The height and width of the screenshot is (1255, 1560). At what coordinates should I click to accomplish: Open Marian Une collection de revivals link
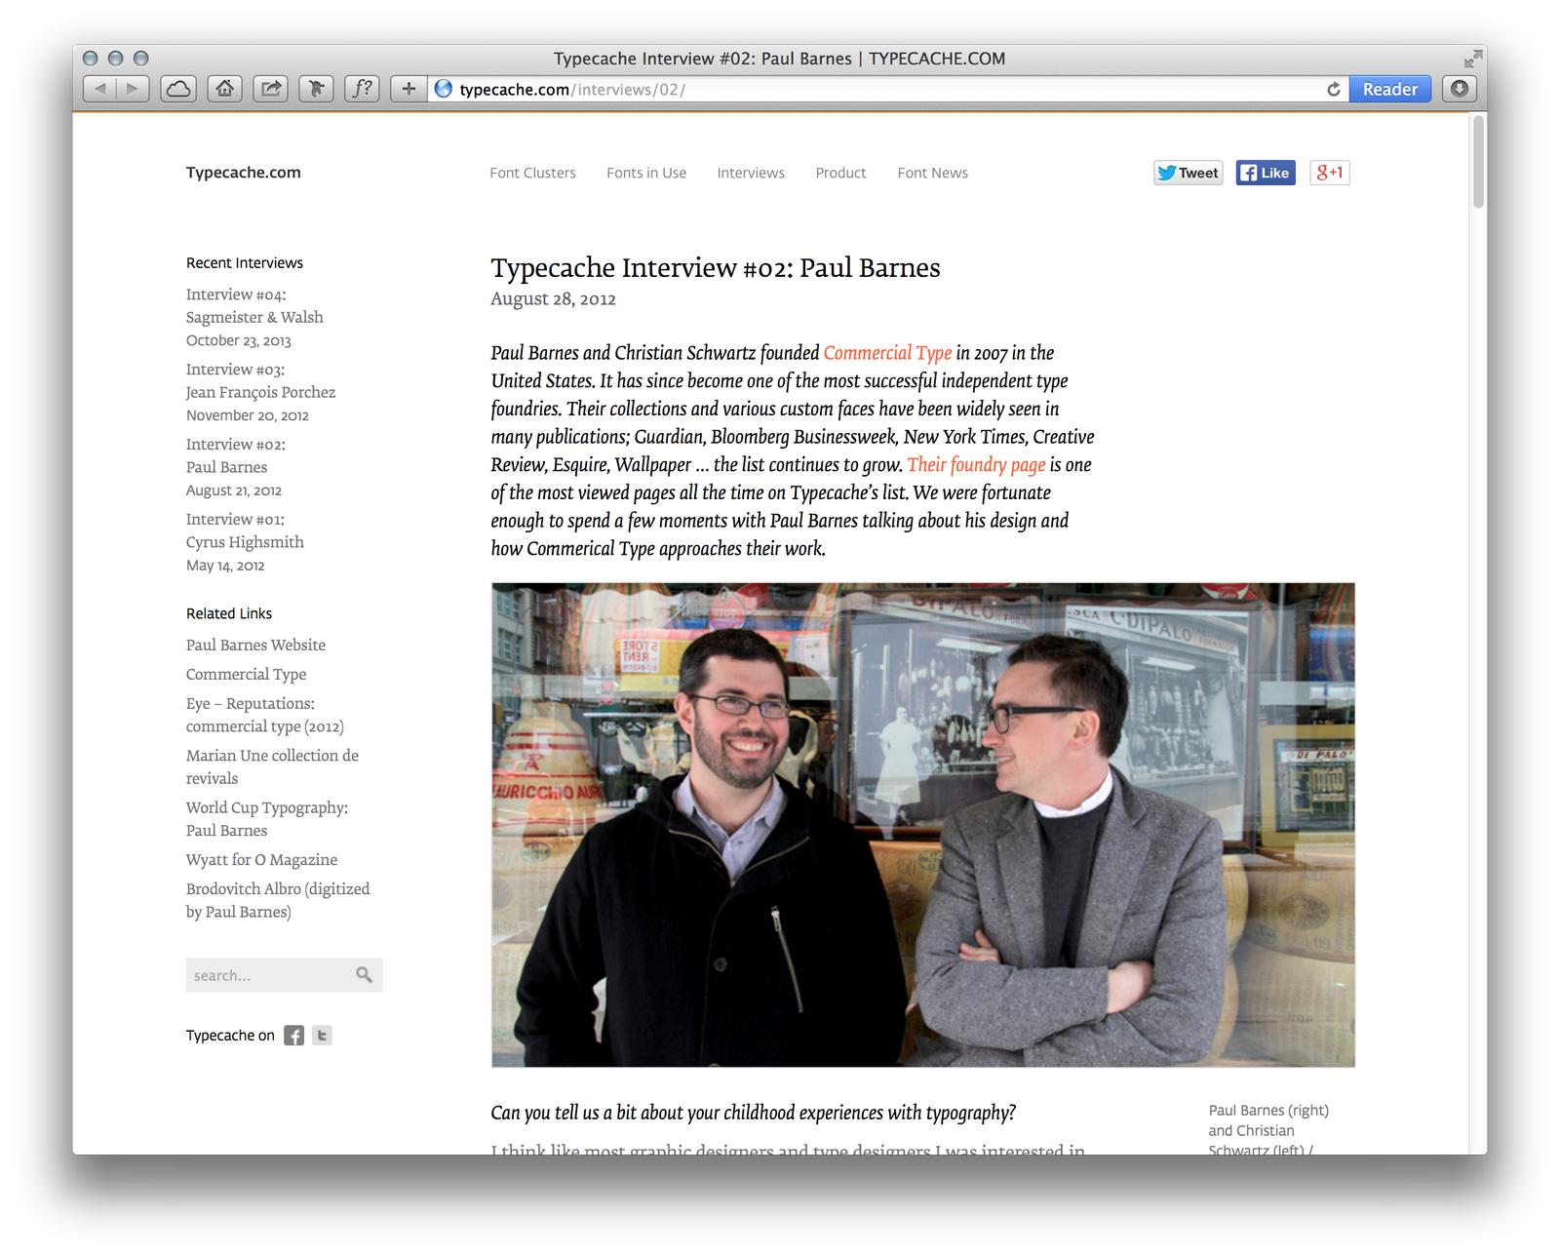[272, 766]
